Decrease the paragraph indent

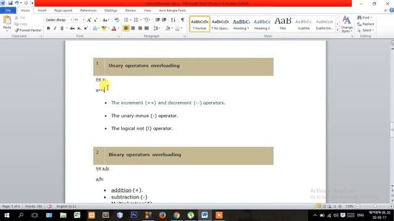click(x=158, y=20)
